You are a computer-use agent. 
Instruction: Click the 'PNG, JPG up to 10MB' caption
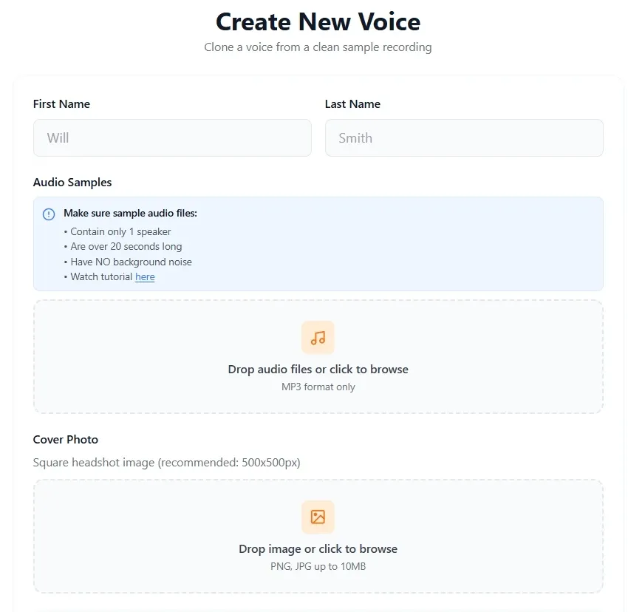pyautogui.click(x=318, y=566)
